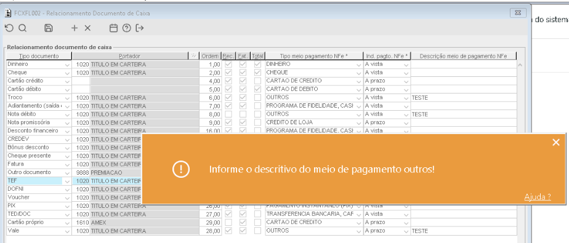Viewport: 569px width, 243px height.
Task: Select the TED/DOC document row
Action: (x=39, y=213)
